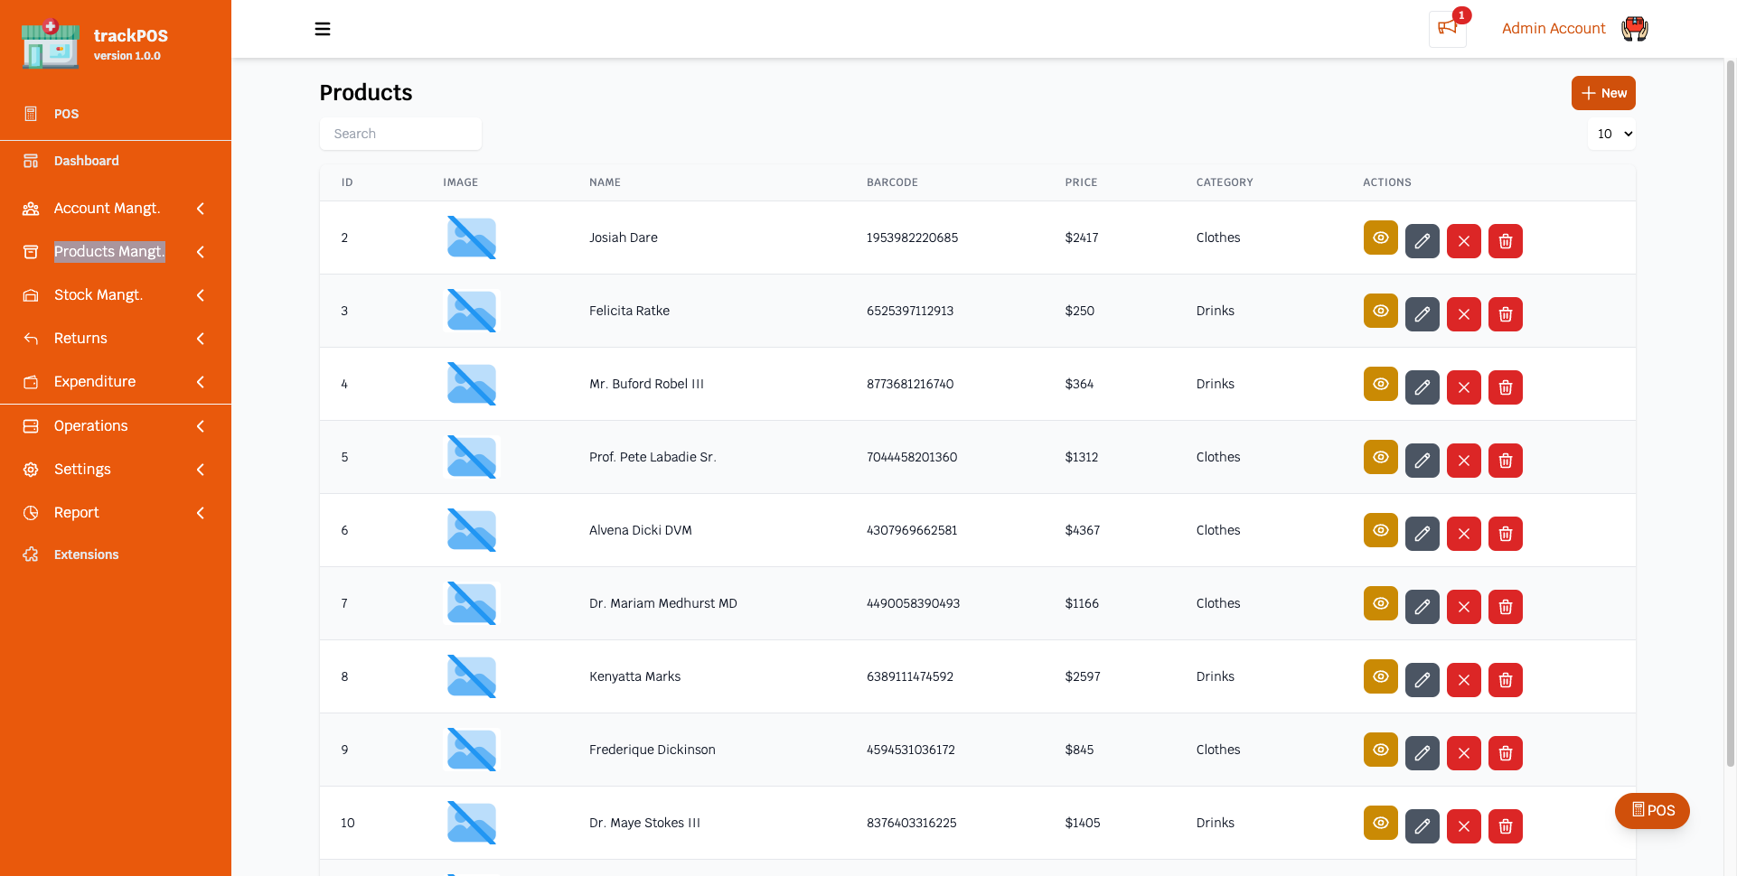Open the Admin Account menu
The image size is (1737, 876).
coord(1554,28)
